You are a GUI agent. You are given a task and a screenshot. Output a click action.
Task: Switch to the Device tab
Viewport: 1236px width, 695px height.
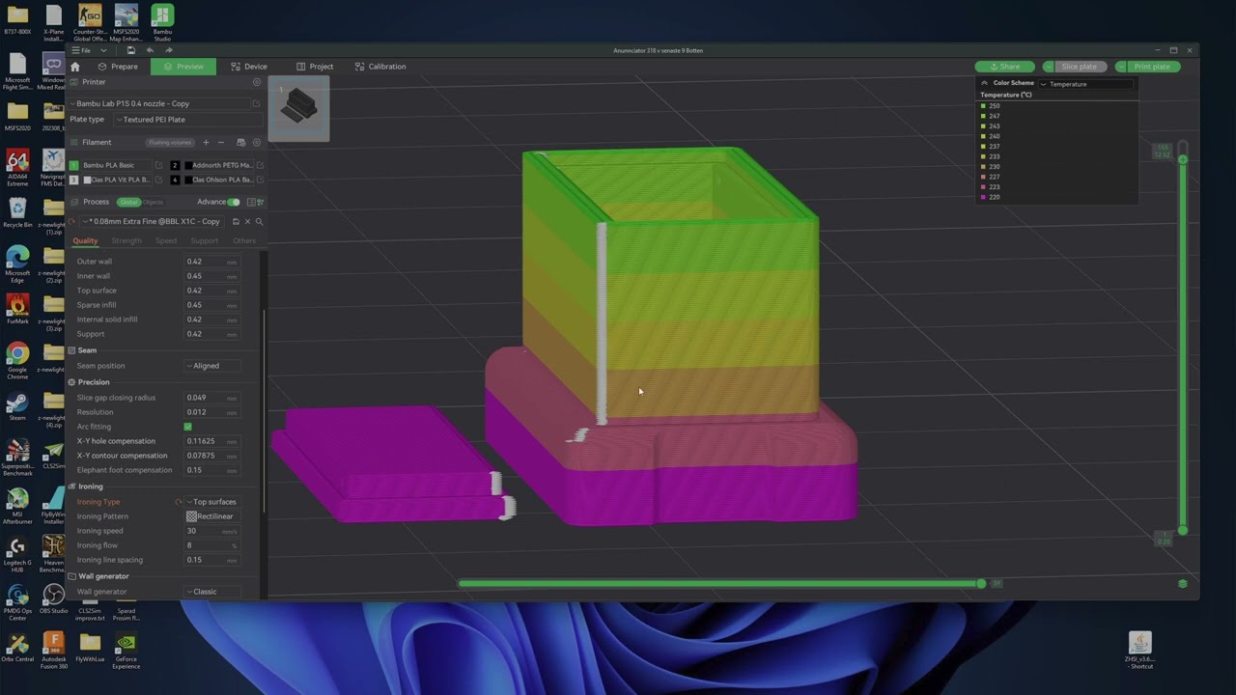coord(249,67)
